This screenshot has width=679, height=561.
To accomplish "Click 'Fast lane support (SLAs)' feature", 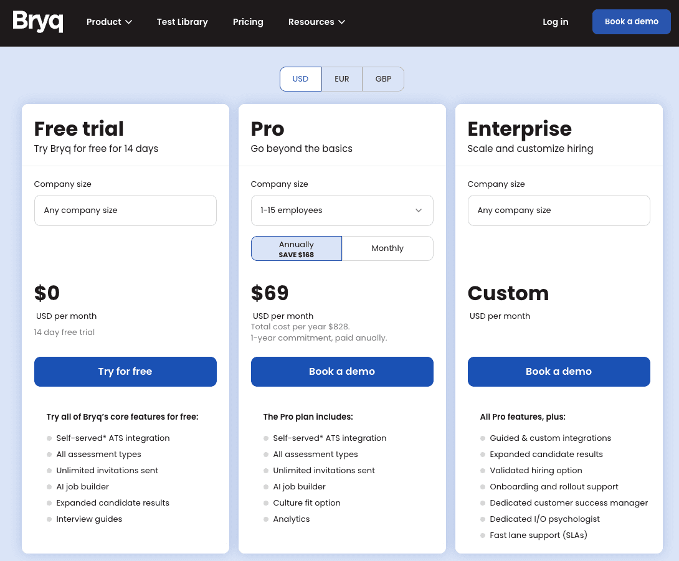I will pyautogui.click(x=539, y=535).
